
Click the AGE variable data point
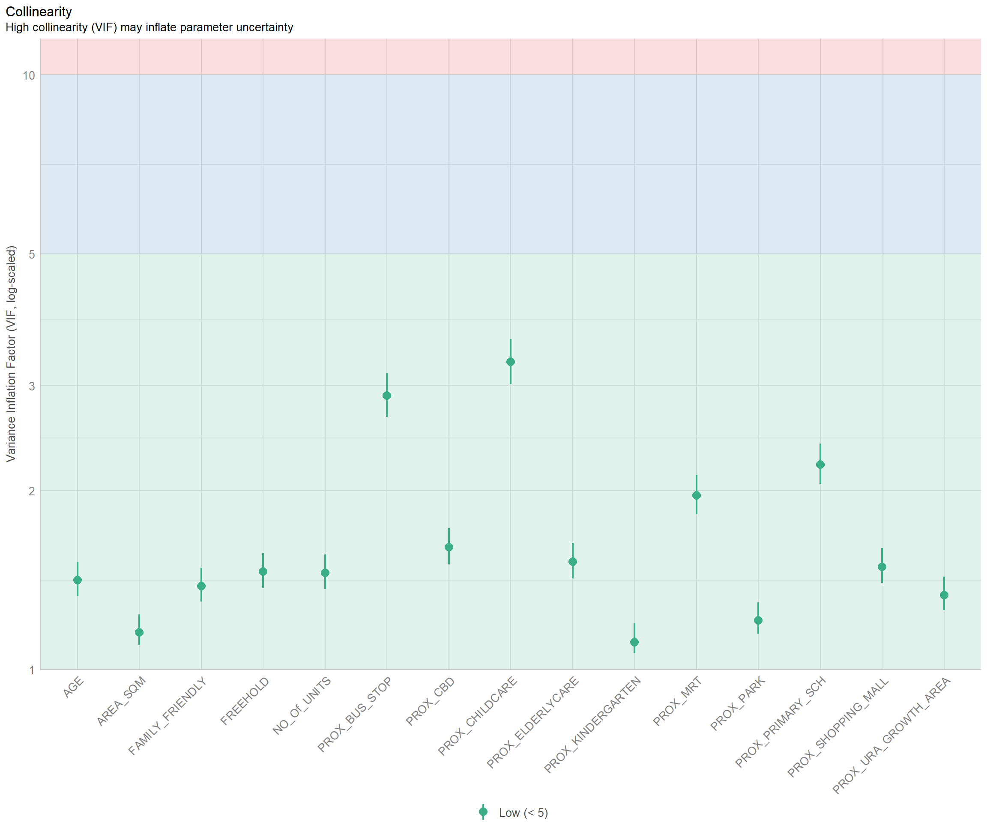click(78, 580)
